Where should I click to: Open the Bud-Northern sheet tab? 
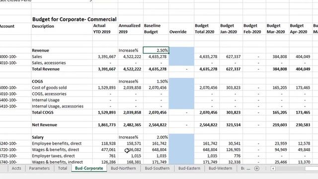(x=123, y=168)
